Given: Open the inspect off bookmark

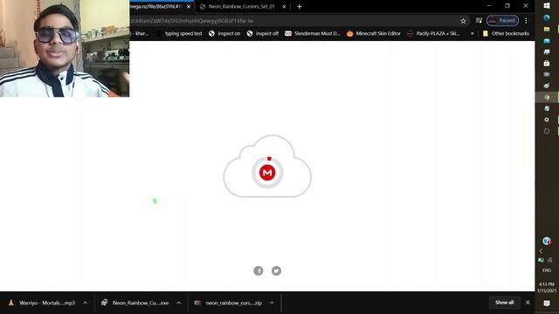Looking at the screenshot, I should click(263, 33).
